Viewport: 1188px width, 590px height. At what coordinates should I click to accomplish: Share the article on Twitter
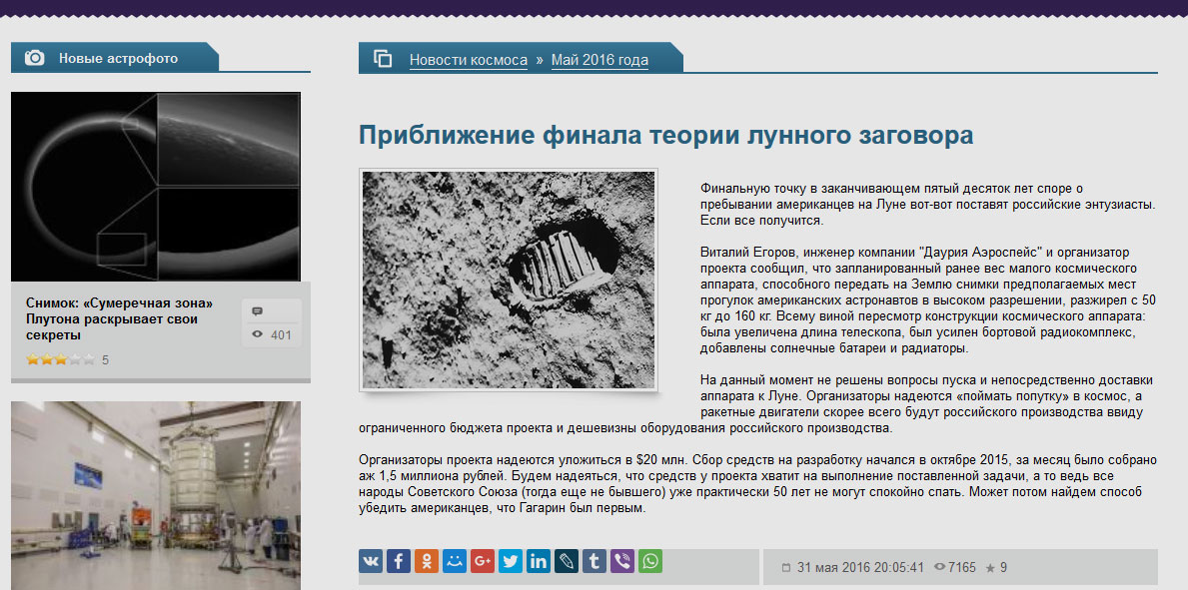(511, 561)
